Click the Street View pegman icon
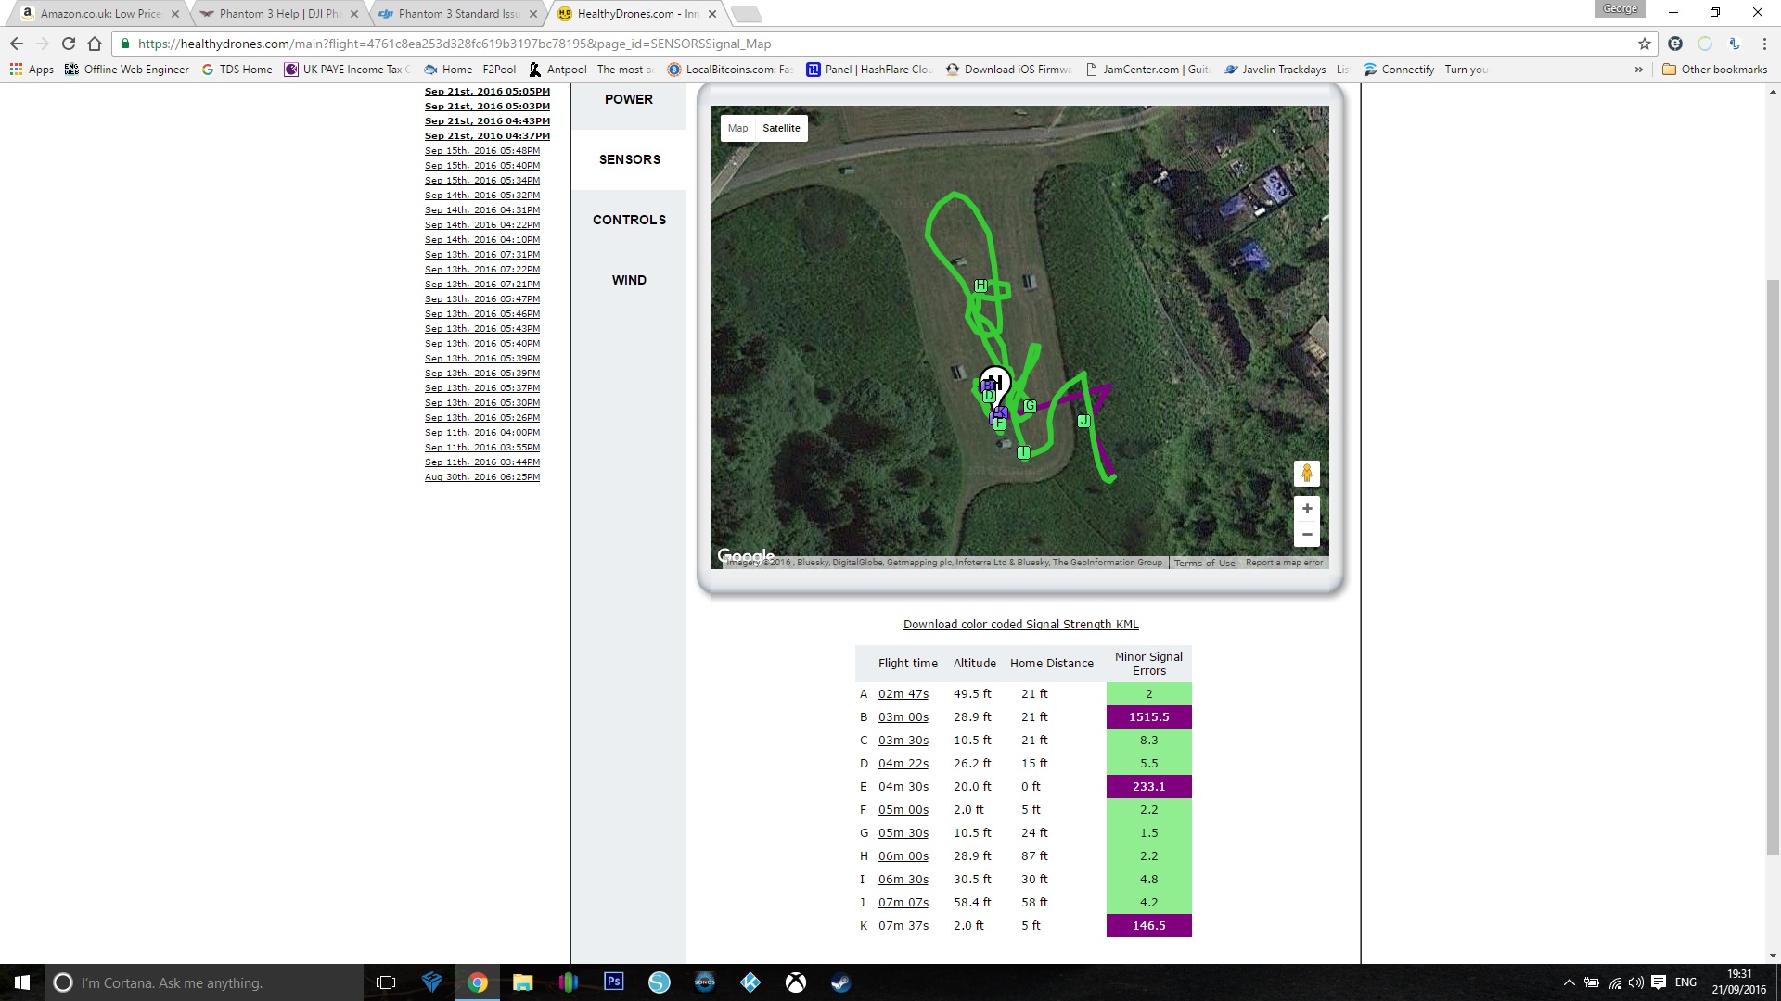 coord(1306,474)
